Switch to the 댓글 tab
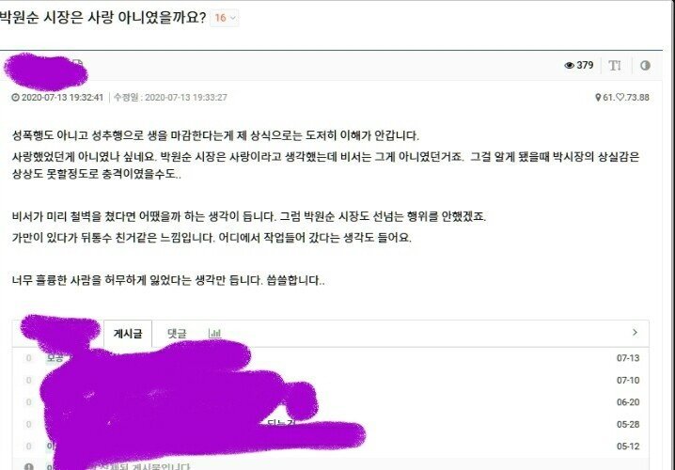The width and height of the screenshot is (675, 470). [x=177, y=334]
